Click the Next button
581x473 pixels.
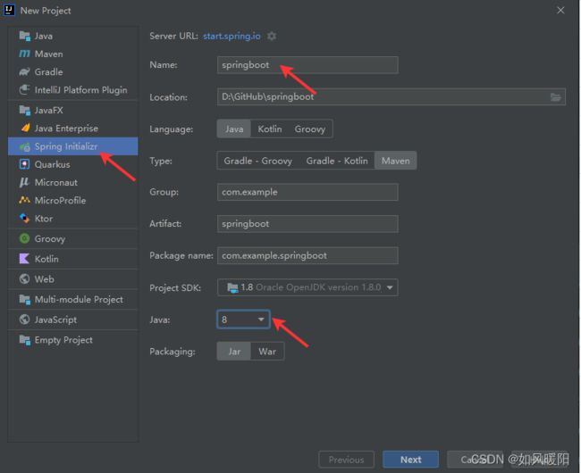[x=410, y=460]
